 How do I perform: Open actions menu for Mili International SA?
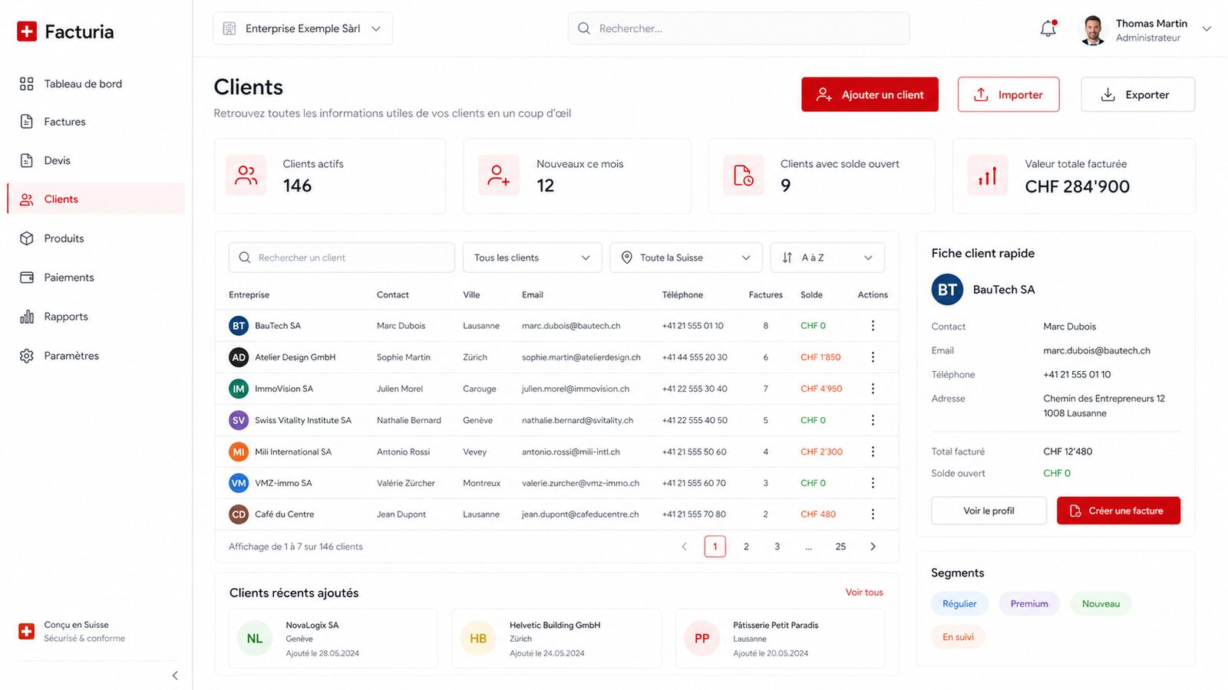click(x=873, y=452)
